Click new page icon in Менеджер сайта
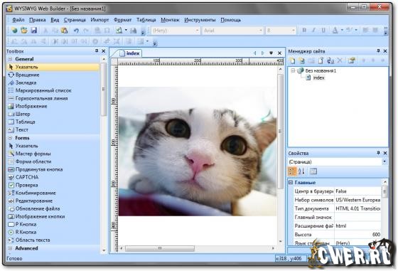398x271 pixels. pos(292,60)
